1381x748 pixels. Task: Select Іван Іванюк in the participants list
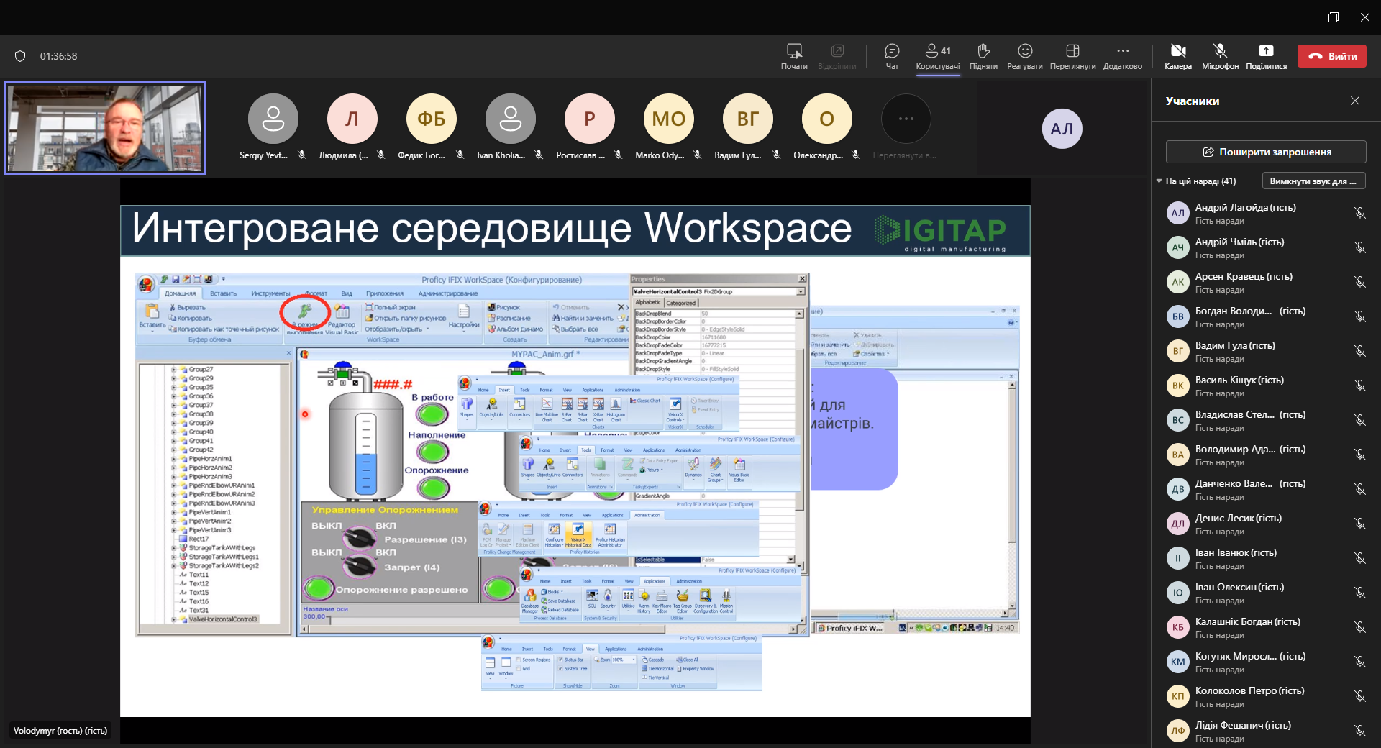[x=1265, y=558]
